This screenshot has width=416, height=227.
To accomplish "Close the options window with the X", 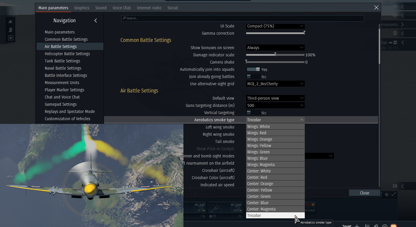I will (x=376, y=8).
